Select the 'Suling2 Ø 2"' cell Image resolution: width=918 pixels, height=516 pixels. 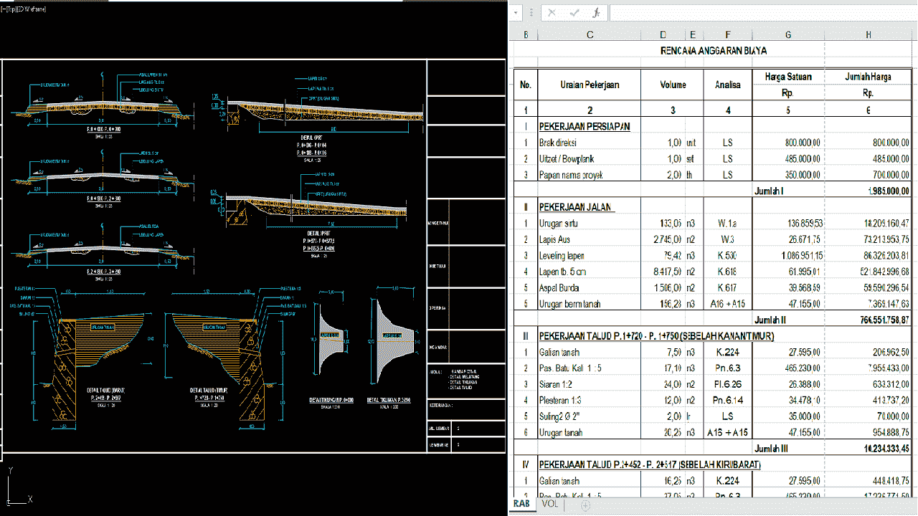click(x=590, y=416)
